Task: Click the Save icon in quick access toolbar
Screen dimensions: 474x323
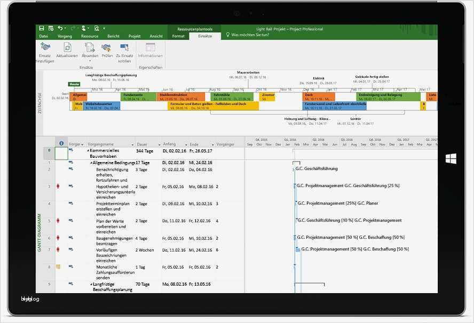Action: pyautogui.click(x=42, y=28)
